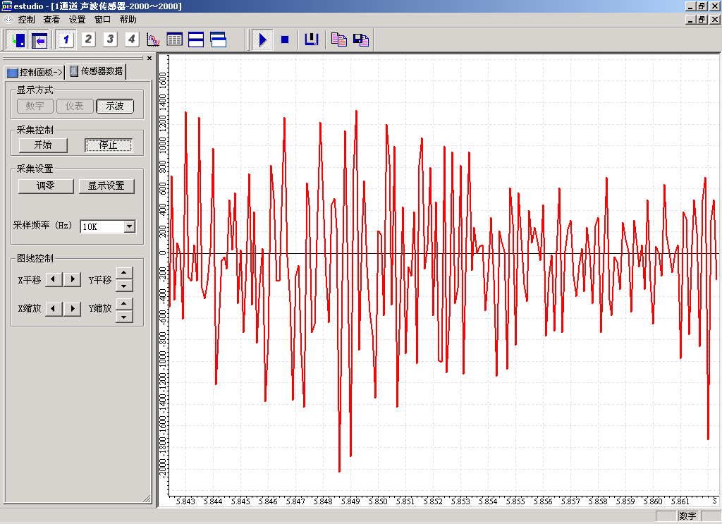
Task: Select channel 1 toolbar button
Action: point(66,39)
